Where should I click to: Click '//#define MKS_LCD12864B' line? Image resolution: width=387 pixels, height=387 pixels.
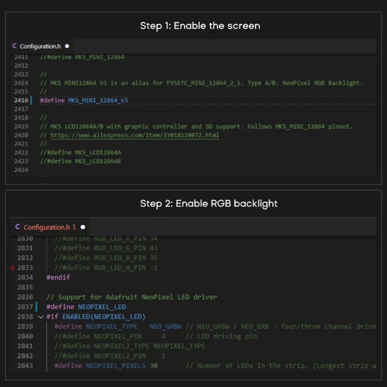80,161
